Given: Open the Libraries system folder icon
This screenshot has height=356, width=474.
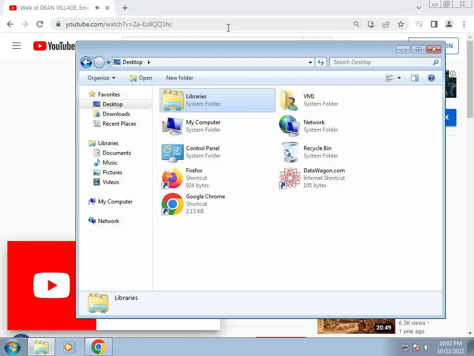Looking at the screenshot, I should click(172, 100).
